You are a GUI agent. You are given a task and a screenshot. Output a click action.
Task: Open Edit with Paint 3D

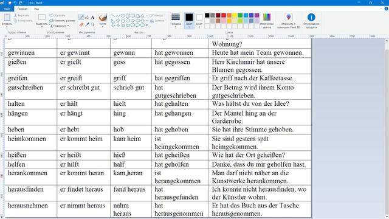pyautogui.click(x=289, y=21)
